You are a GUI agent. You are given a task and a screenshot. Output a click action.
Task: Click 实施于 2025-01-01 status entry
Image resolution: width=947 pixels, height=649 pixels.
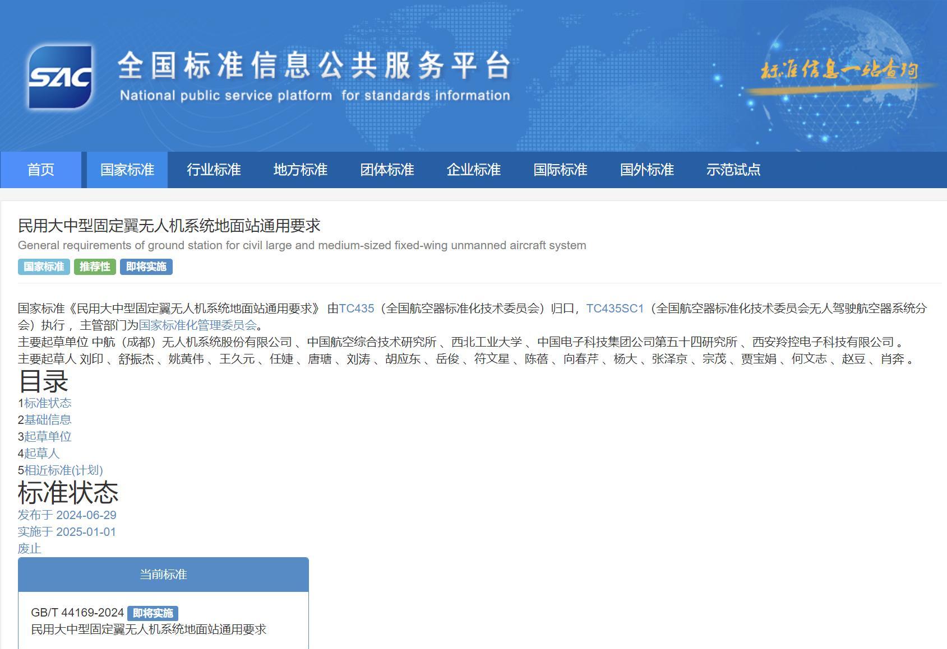tap(67, 532)
